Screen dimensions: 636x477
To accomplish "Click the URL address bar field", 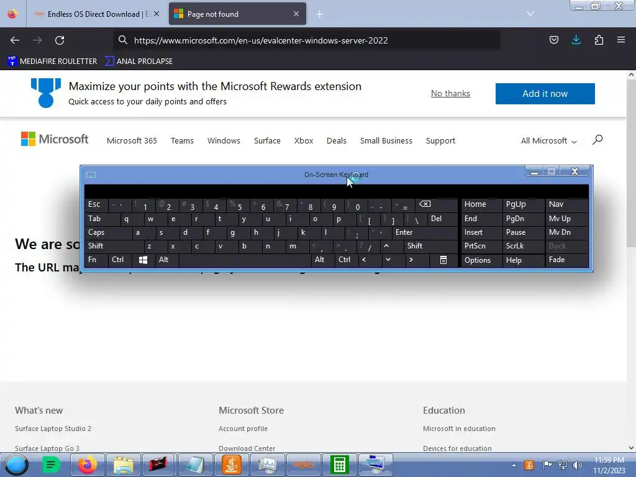I will [307, 40].
